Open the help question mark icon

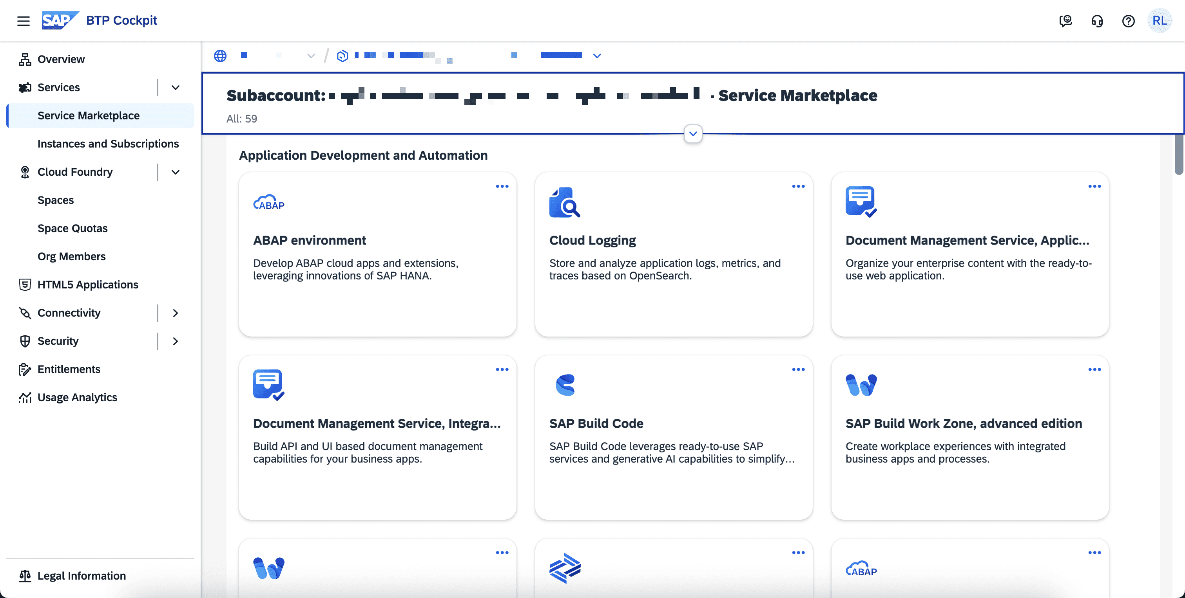pyautogui.click(x=1128, y=21)
